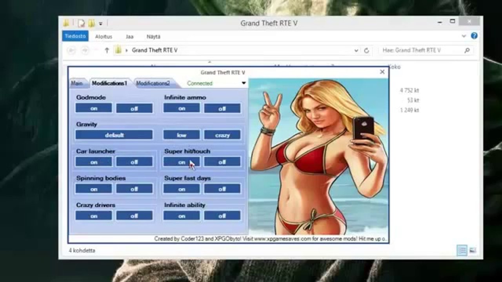Click the Created by Coder123 credits text

click(270, 238)
